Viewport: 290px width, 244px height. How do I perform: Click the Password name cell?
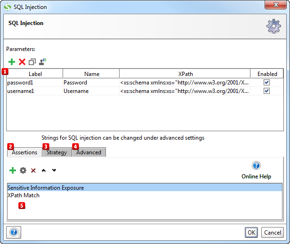tap(91, 83)
